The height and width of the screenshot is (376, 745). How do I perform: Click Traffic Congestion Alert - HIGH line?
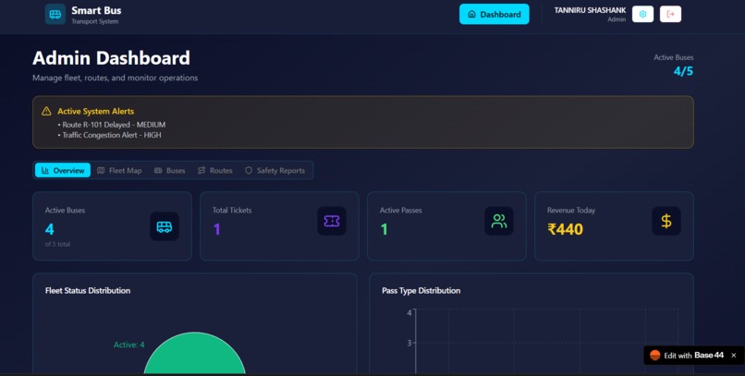[112, 135]
